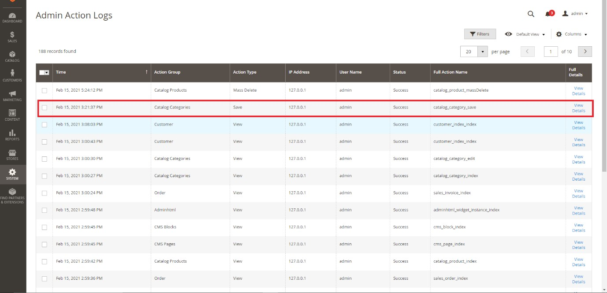The image size is (607, 293).
Task: Open the per page size dropdown arrow
Action: 483,52
